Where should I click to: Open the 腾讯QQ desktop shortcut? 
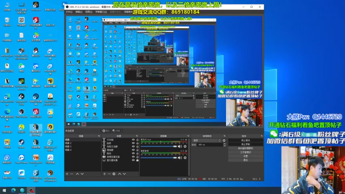tap(36, 52)
